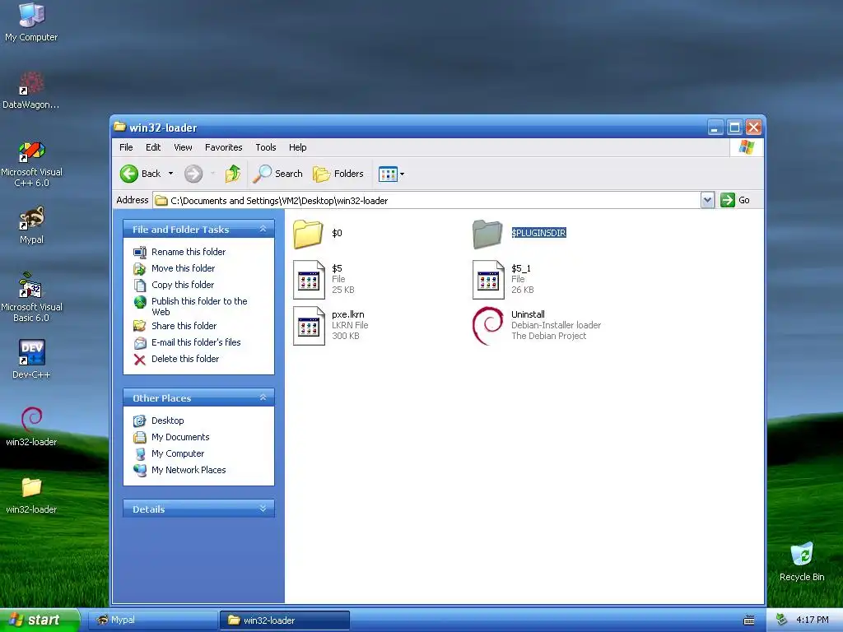Viewport: 843px width, 632px height.
Task: Click E-mail this folder's files
Action: pos(196,342)
